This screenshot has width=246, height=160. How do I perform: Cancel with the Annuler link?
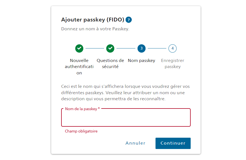click(135, 143)
